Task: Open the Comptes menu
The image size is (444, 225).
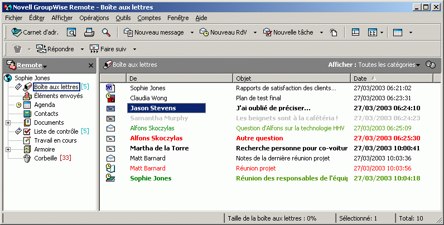Action: coord(149,18)
